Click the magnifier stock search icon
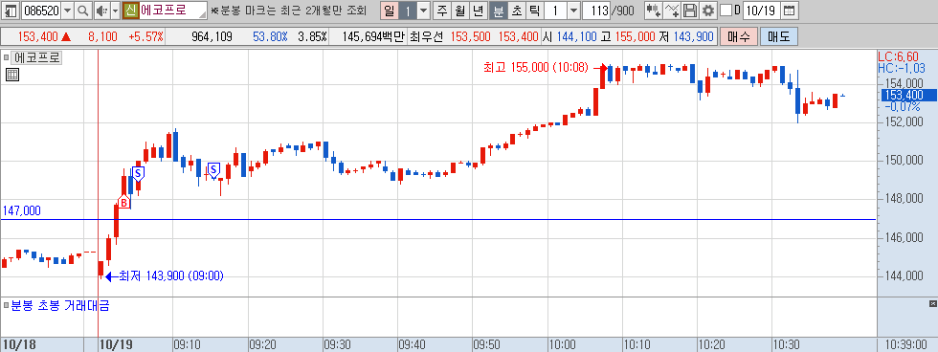 83,11
